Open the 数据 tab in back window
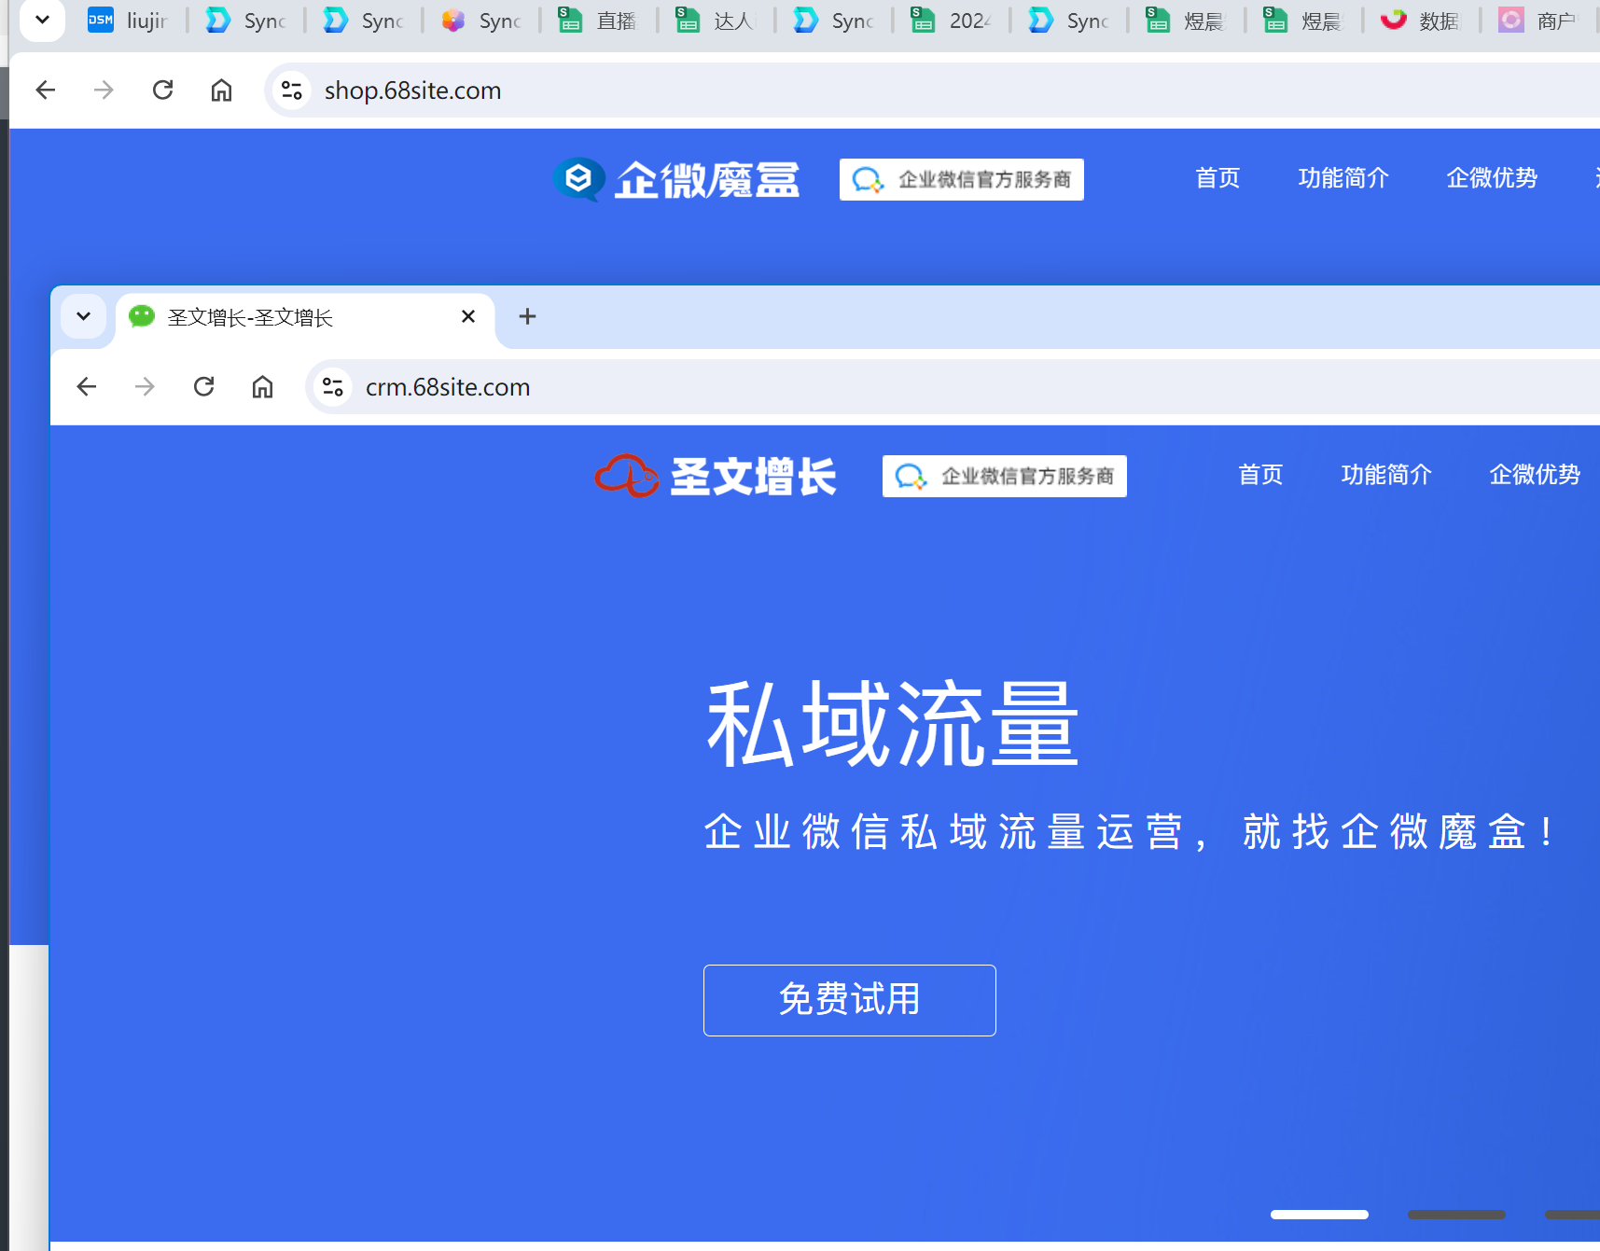 (x=1421, y=21)
